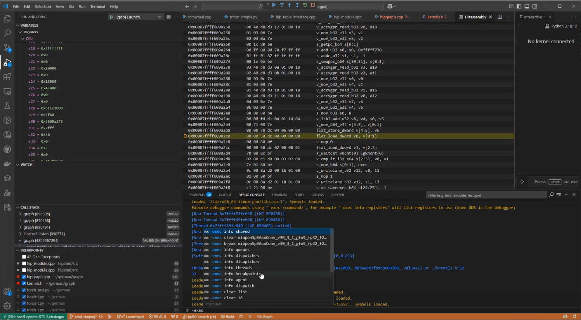This screenshot has height=320, width=581.
Task: Disable the kernels.h breakpoint checkbox
Action: pyautogui.click(x=24, y=283)
